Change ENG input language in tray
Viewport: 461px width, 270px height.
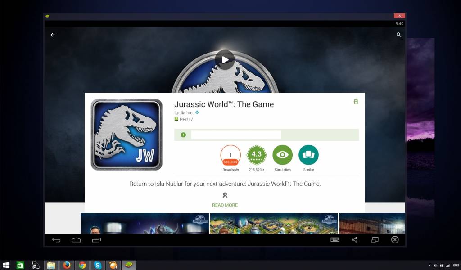[456, 265]
